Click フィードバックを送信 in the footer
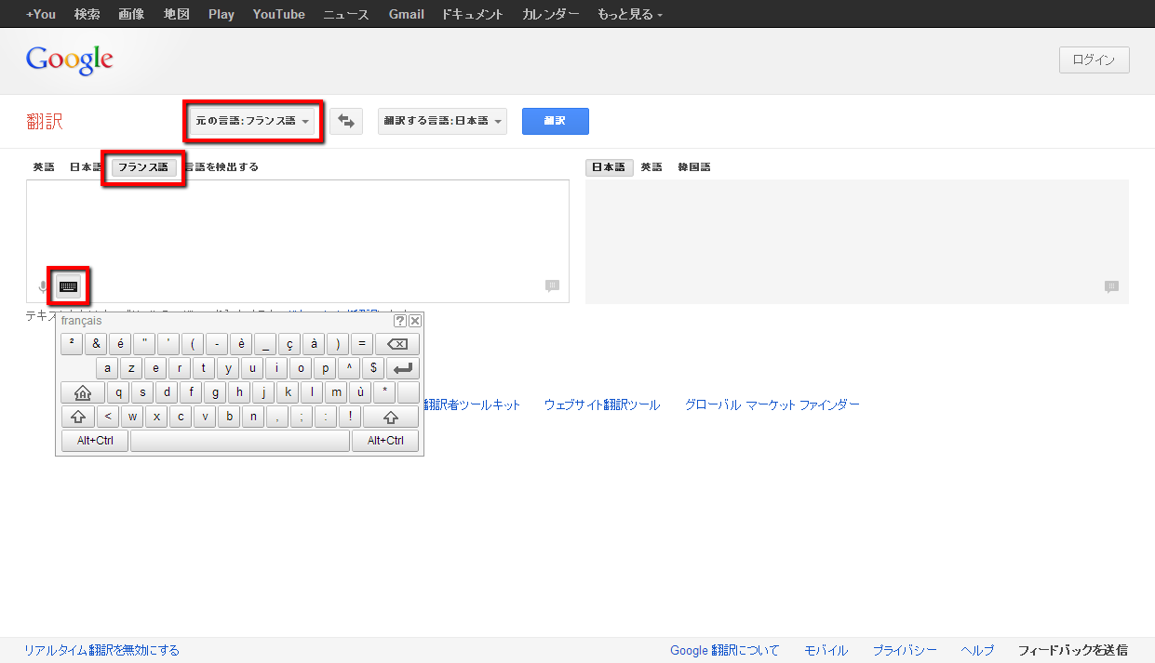Screen dimensions: 1155x663 point(1073,650)
